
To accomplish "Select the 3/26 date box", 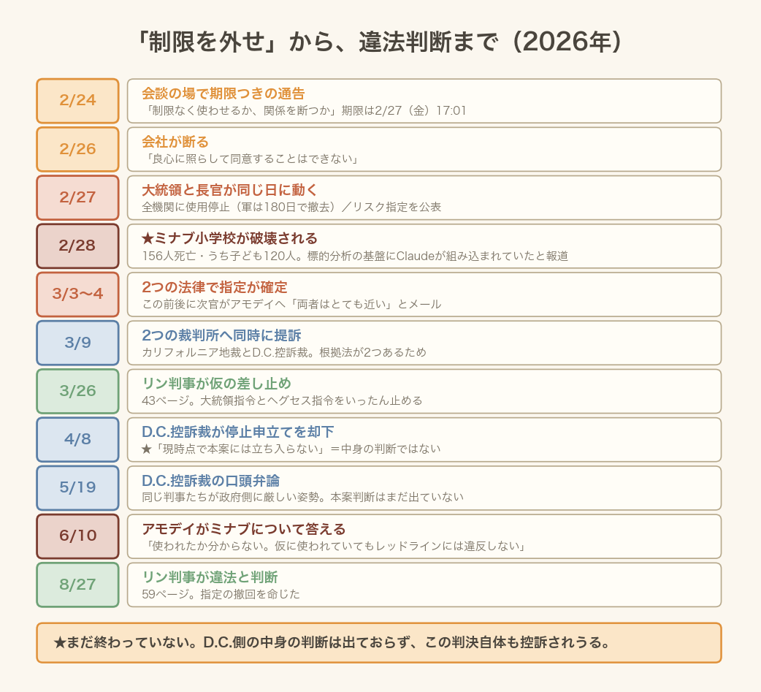I will 77,391.
